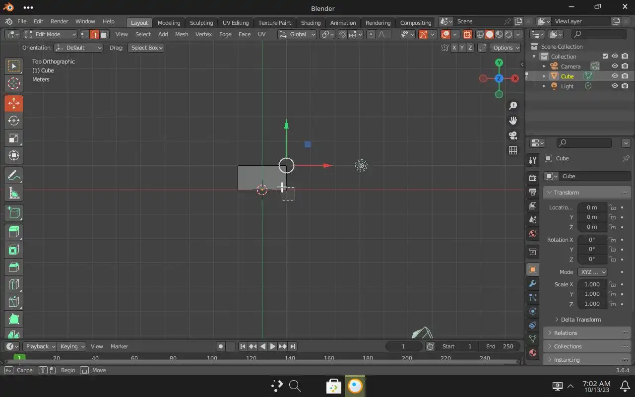
Task: Uncheck the Collection exclude checkbox
Action: [x=605, y=56]
